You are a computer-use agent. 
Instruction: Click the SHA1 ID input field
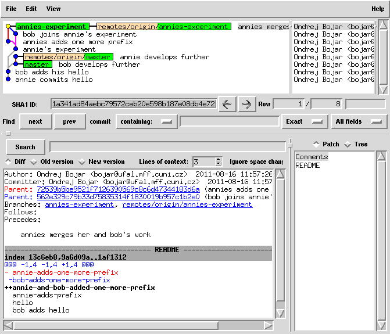[x=133, y=104]
